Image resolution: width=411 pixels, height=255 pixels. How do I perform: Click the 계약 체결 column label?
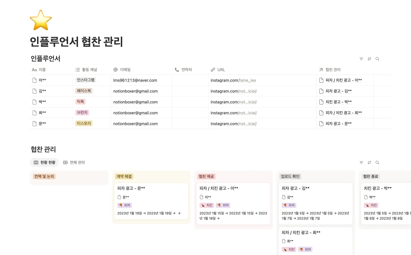pos(124,176)
